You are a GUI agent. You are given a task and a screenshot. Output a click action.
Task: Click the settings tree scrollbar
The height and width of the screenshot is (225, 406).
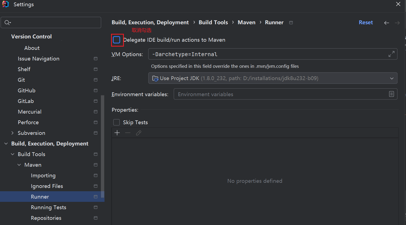pos(103,146)
